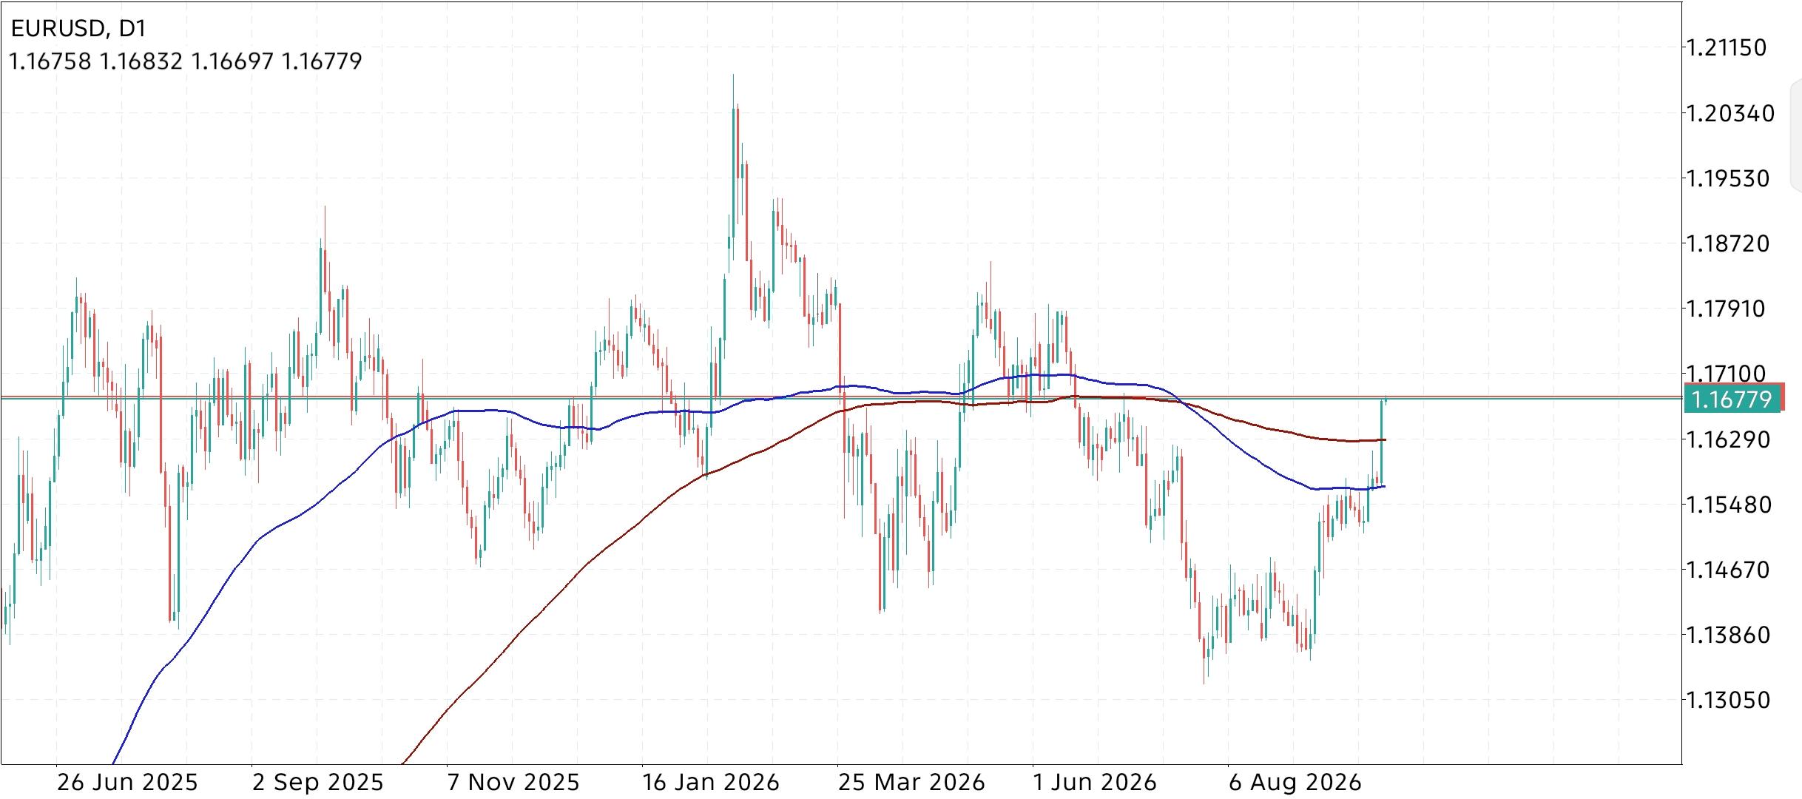The image size is (1802, 799).
Task: Click the 6 Aug 2026 date label
Action: pos(1295,783)
